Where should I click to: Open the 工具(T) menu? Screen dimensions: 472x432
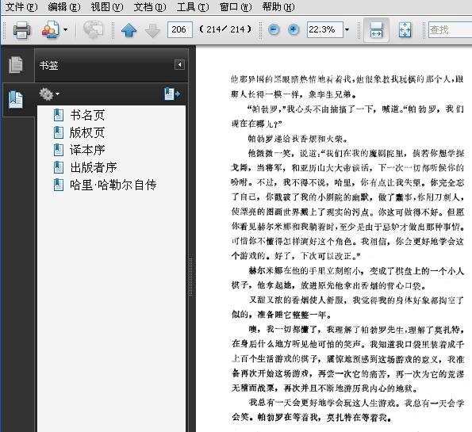[x=193, y=6]
